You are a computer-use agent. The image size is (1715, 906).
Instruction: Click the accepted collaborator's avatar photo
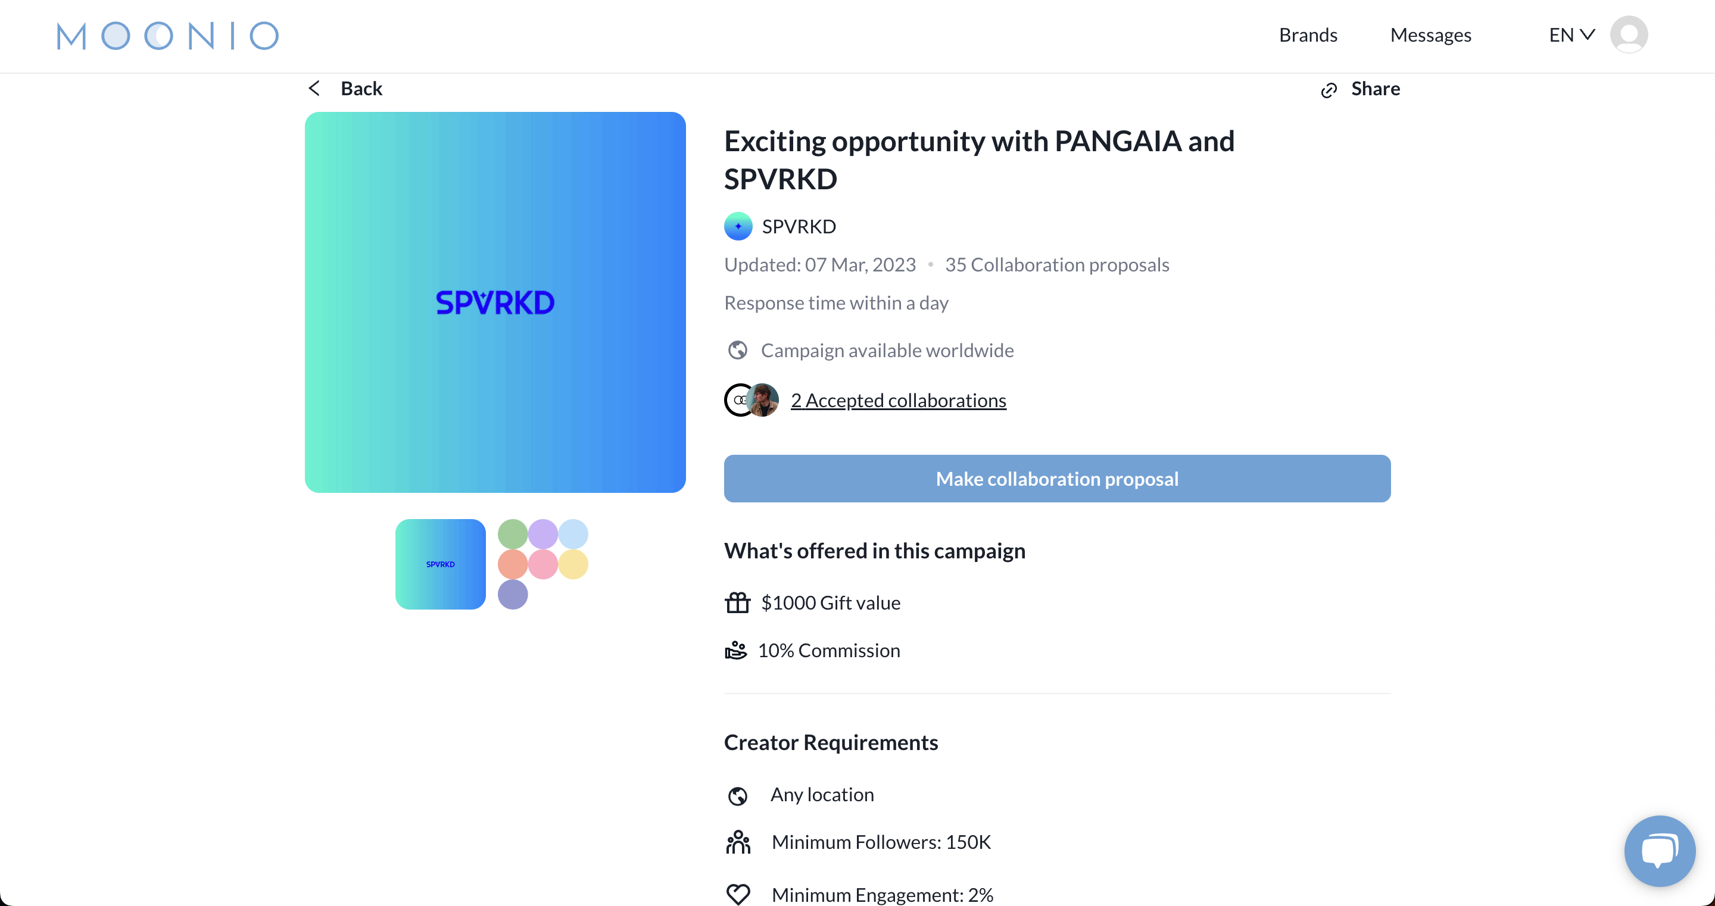pos(762,400)
